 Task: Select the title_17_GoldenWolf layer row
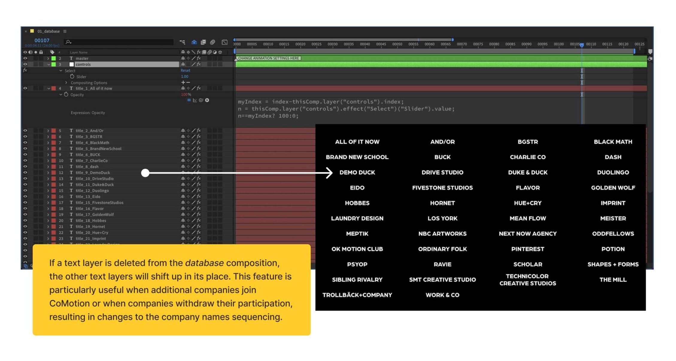tap(95, 215)
